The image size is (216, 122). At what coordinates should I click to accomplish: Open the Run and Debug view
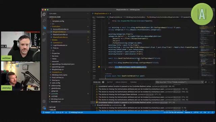(44, 34)
